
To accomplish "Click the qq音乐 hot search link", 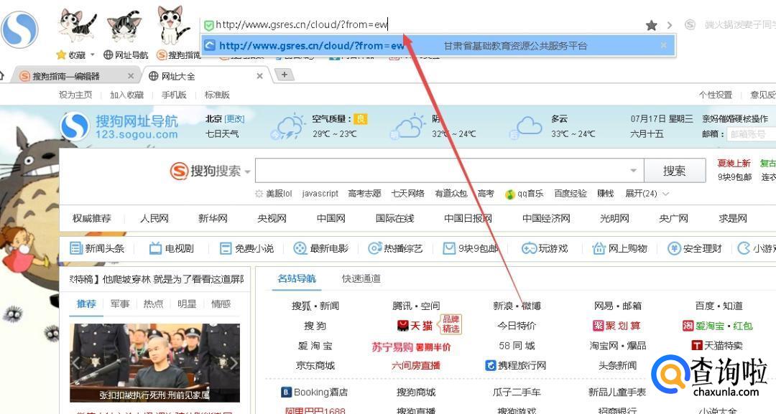I will tap(524, 194).
